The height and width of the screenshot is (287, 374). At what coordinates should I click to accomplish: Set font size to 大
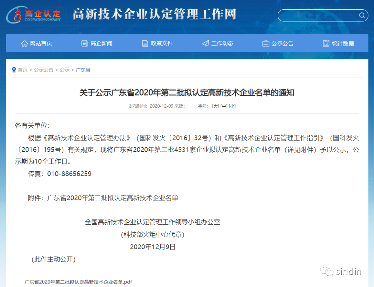click(x=215, y=106)
